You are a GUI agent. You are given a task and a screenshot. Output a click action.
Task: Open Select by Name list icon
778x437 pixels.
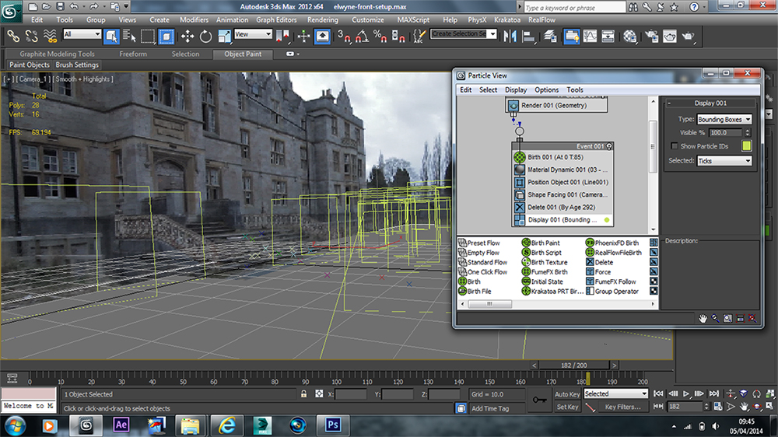(x=129, y=36)
